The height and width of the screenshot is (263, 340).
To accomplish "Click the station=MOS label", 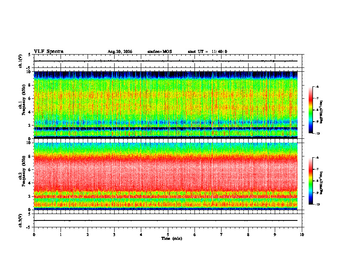I will 160,52.
